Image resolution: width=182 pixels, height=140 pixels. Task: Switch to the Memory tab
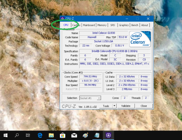(102, 25)
